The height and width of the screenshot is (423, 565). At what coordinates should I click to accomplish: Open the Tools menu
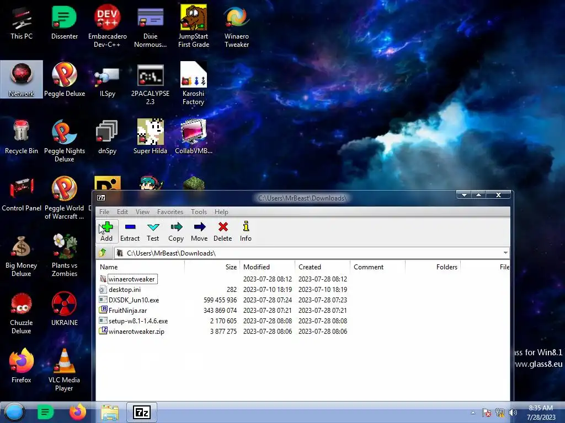tap(199, 212)
